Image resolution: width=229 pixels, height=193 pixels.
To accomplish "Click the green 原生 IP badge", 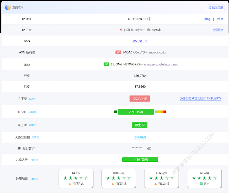I will (x=140, y=125).
